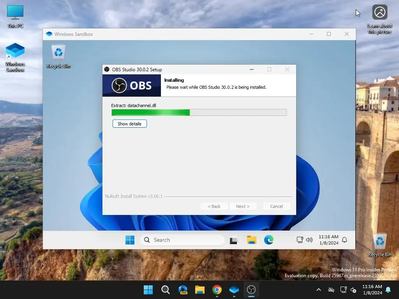Open notification bell in Sandbox taskbar
Viewport: 399px width, 299px height.
click(x=344, y=240)
